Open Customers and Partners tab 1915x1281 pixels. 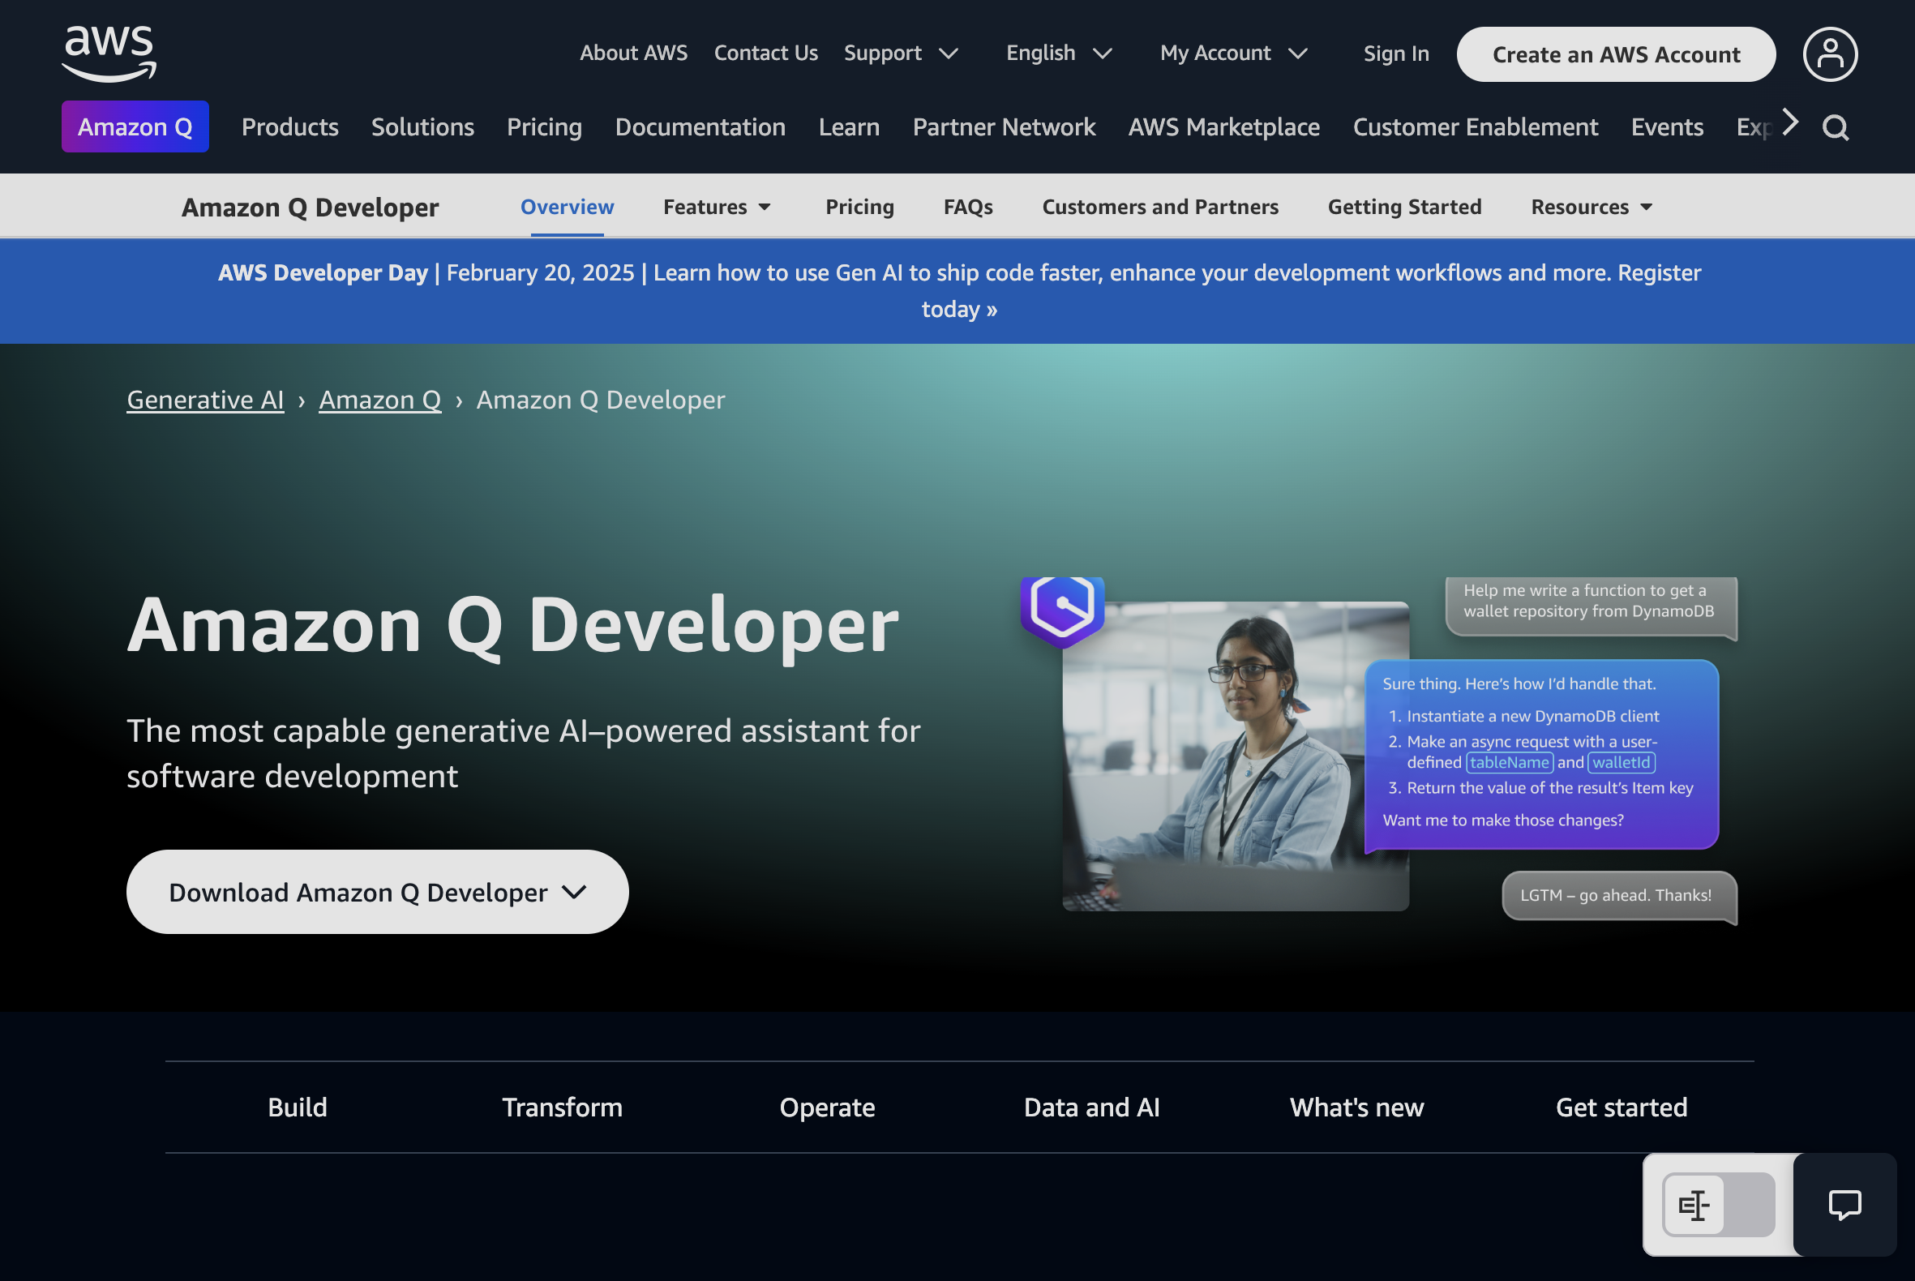(x=1160, y=207)
